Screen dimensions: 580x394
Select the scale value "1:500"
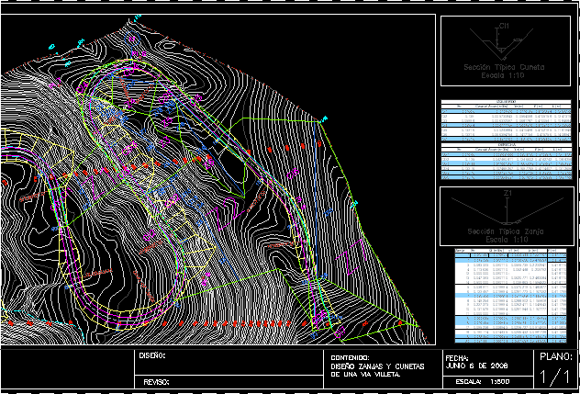[500, 382]
